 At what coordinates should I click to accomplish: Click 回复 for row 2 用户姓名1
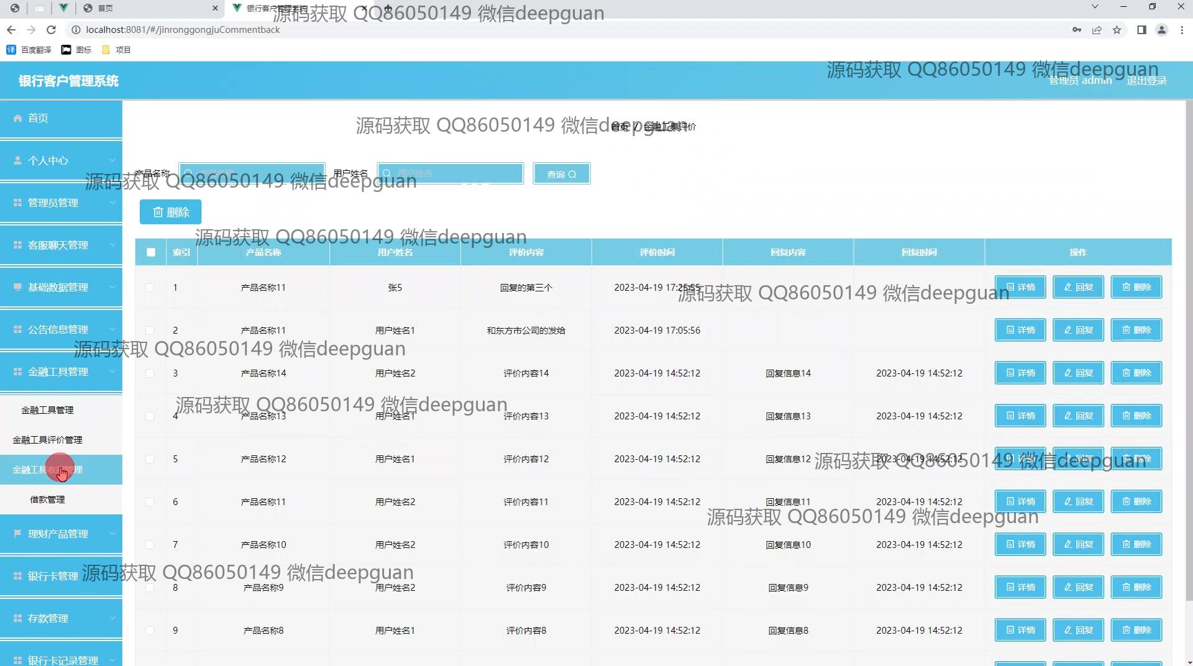[x=1078, y=330]
